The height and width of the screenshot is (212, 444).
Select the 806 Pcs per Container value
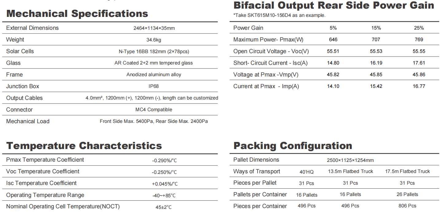pos(407,206)
